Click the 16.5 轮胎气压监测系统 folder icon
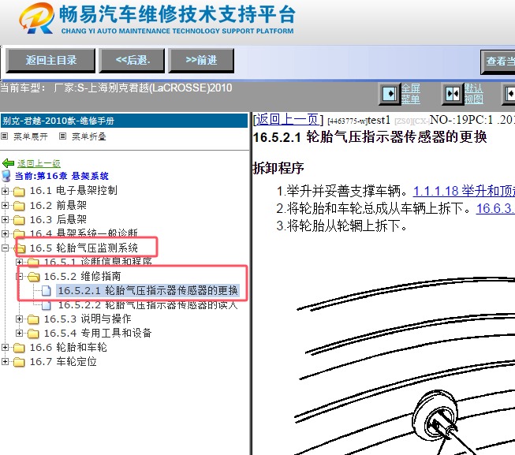 tap(20, 248)
